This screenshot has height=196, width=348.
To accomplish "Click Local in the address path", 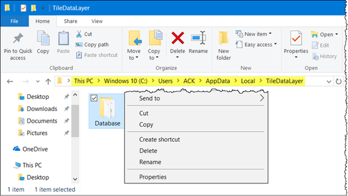I will (x=248, y=81).
